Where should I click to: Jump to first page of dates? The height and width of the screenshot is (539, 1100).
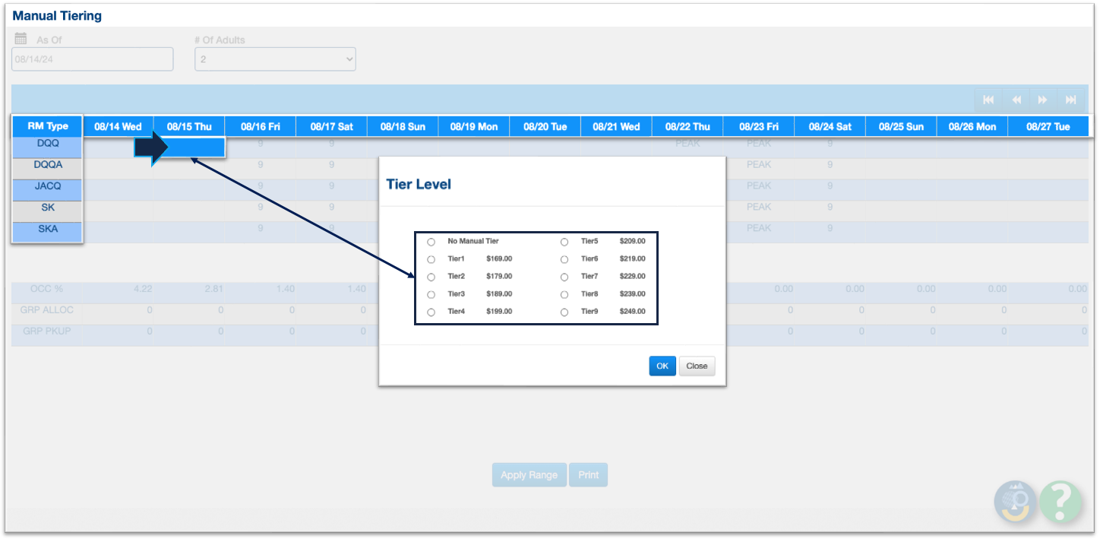[x=988, y=100]
